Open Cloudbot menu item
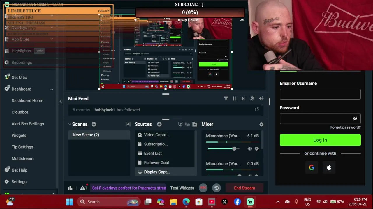Screen dimensions: 373x209 point(20,112)
